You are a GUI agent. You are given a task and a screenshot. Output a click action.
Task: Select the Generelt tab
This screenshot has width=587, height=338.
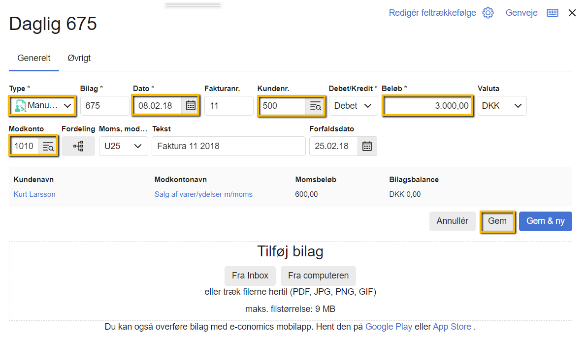[34, 58]
